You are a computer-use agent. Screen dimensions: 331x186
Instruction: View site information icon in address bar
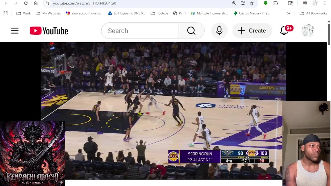pos(47,3)
